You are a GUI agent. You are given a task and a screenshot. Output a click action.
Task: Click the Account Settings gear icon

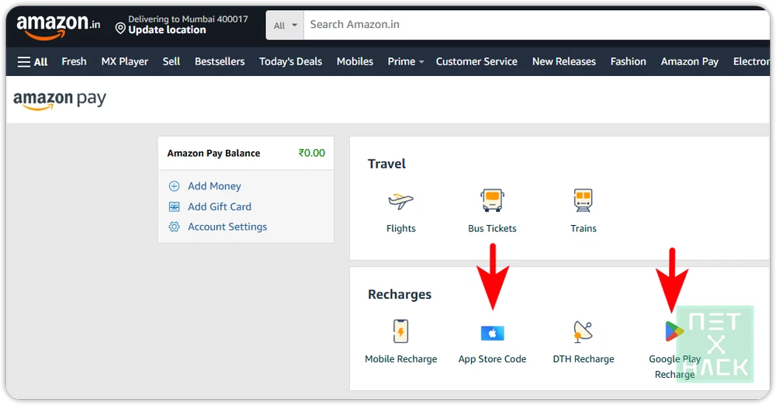(x=174, y=227)
